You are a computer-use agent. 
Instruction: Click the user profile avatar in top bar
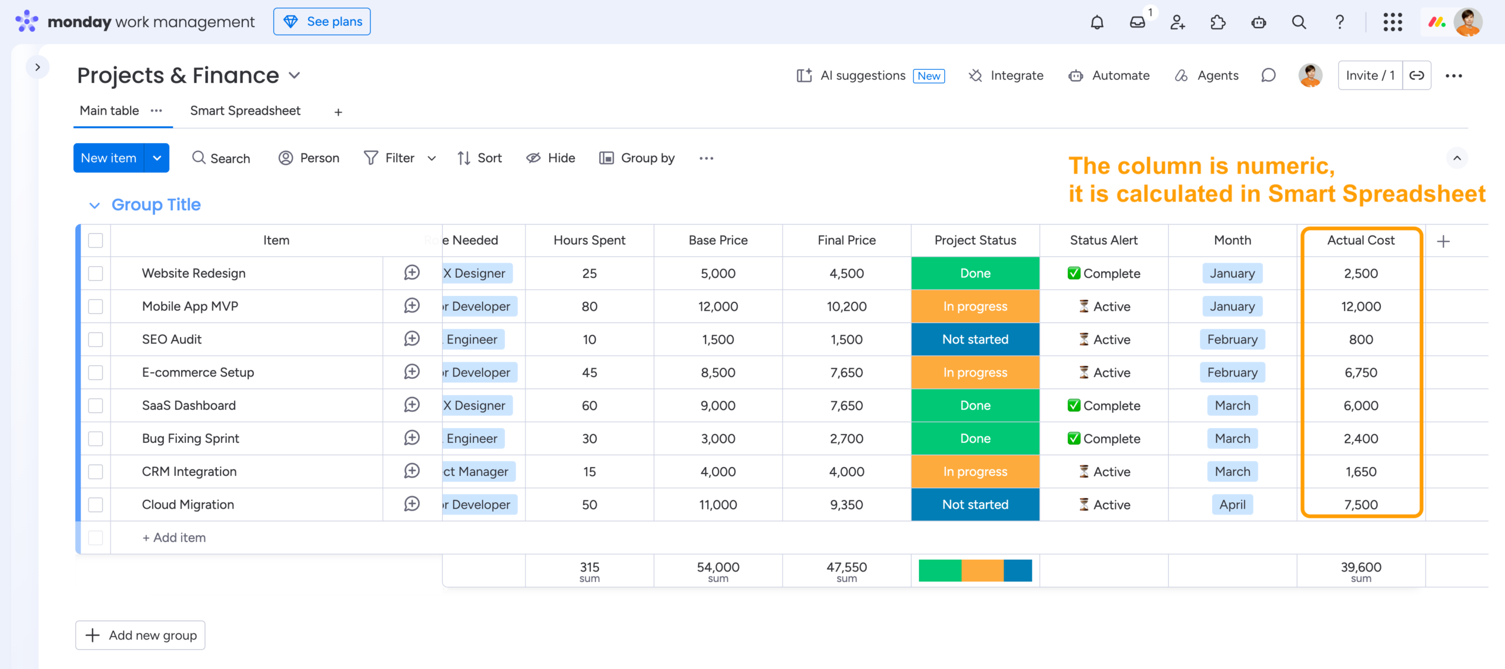pyautogui.click(x=1468, y=22)
